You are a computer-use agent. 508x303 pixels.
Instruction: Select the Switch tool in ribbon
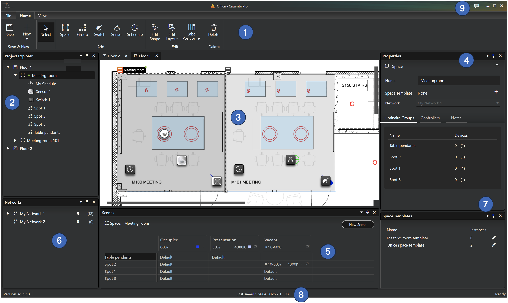coord(100,30)
